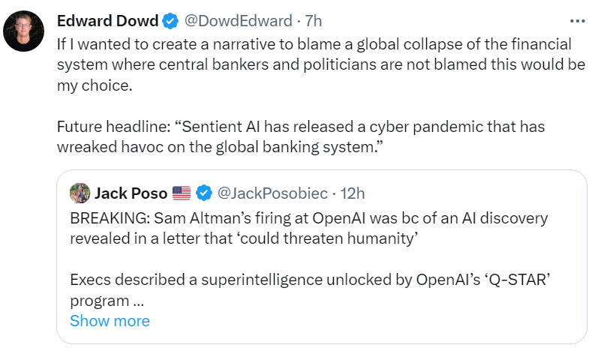Click the @JackPosobiec handle

(x=272, y=193)
